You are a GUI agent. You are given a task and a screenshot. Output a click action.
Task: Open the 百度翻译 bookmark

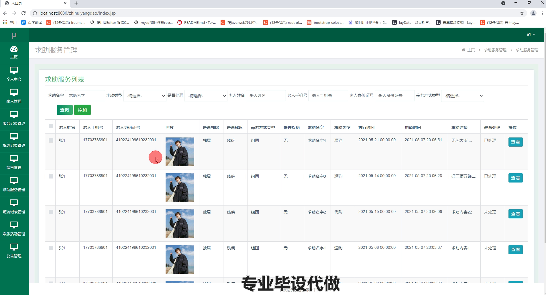(32, 22)
